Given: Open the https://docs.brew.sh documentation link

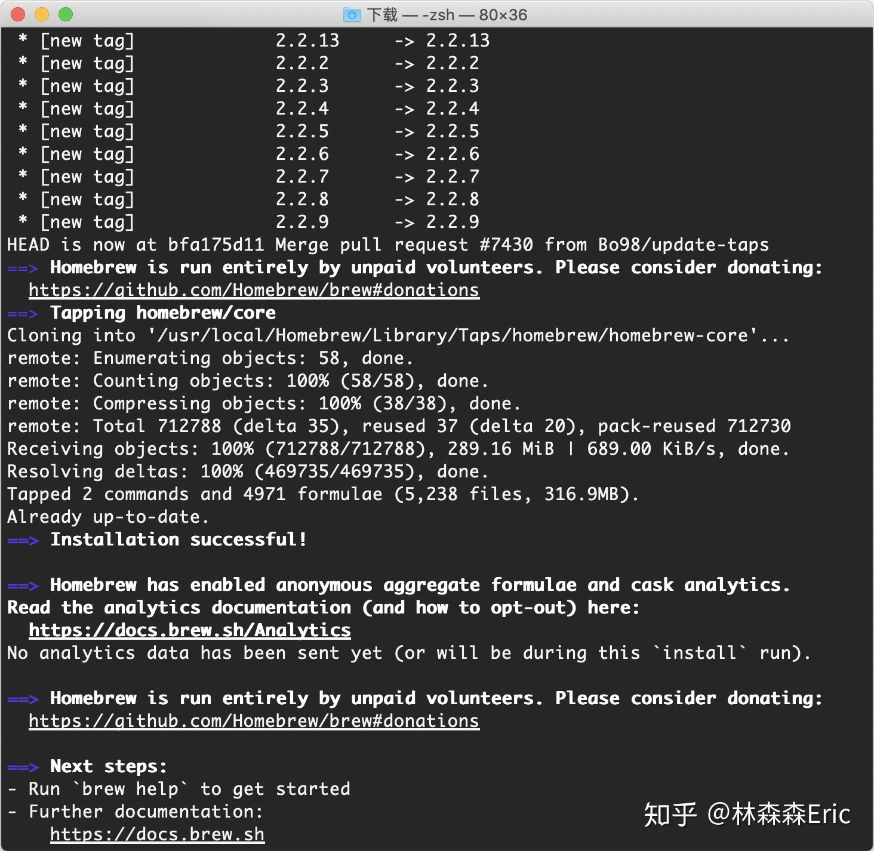Looking at the screenshot, I should (157, 834).
